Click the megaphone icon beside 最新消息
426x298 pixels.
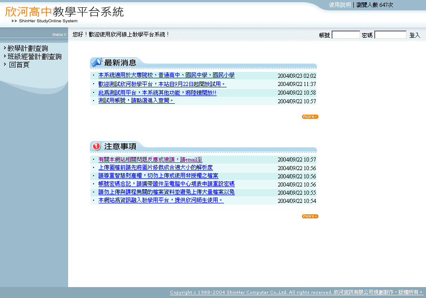(96, 62)
